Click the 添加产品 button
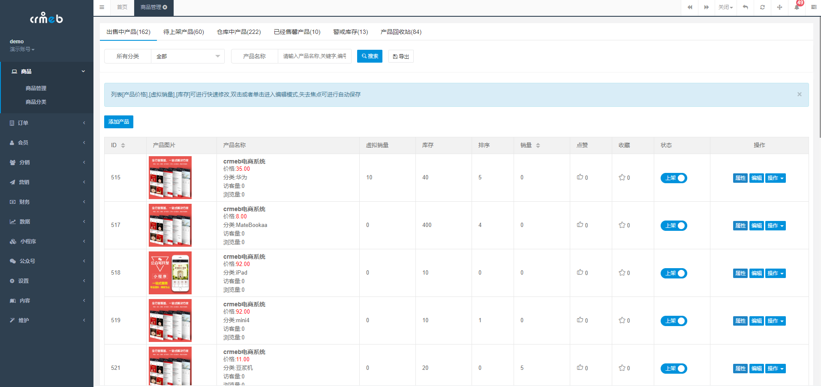This screenshot has width=821, height=387. [119, 122]
